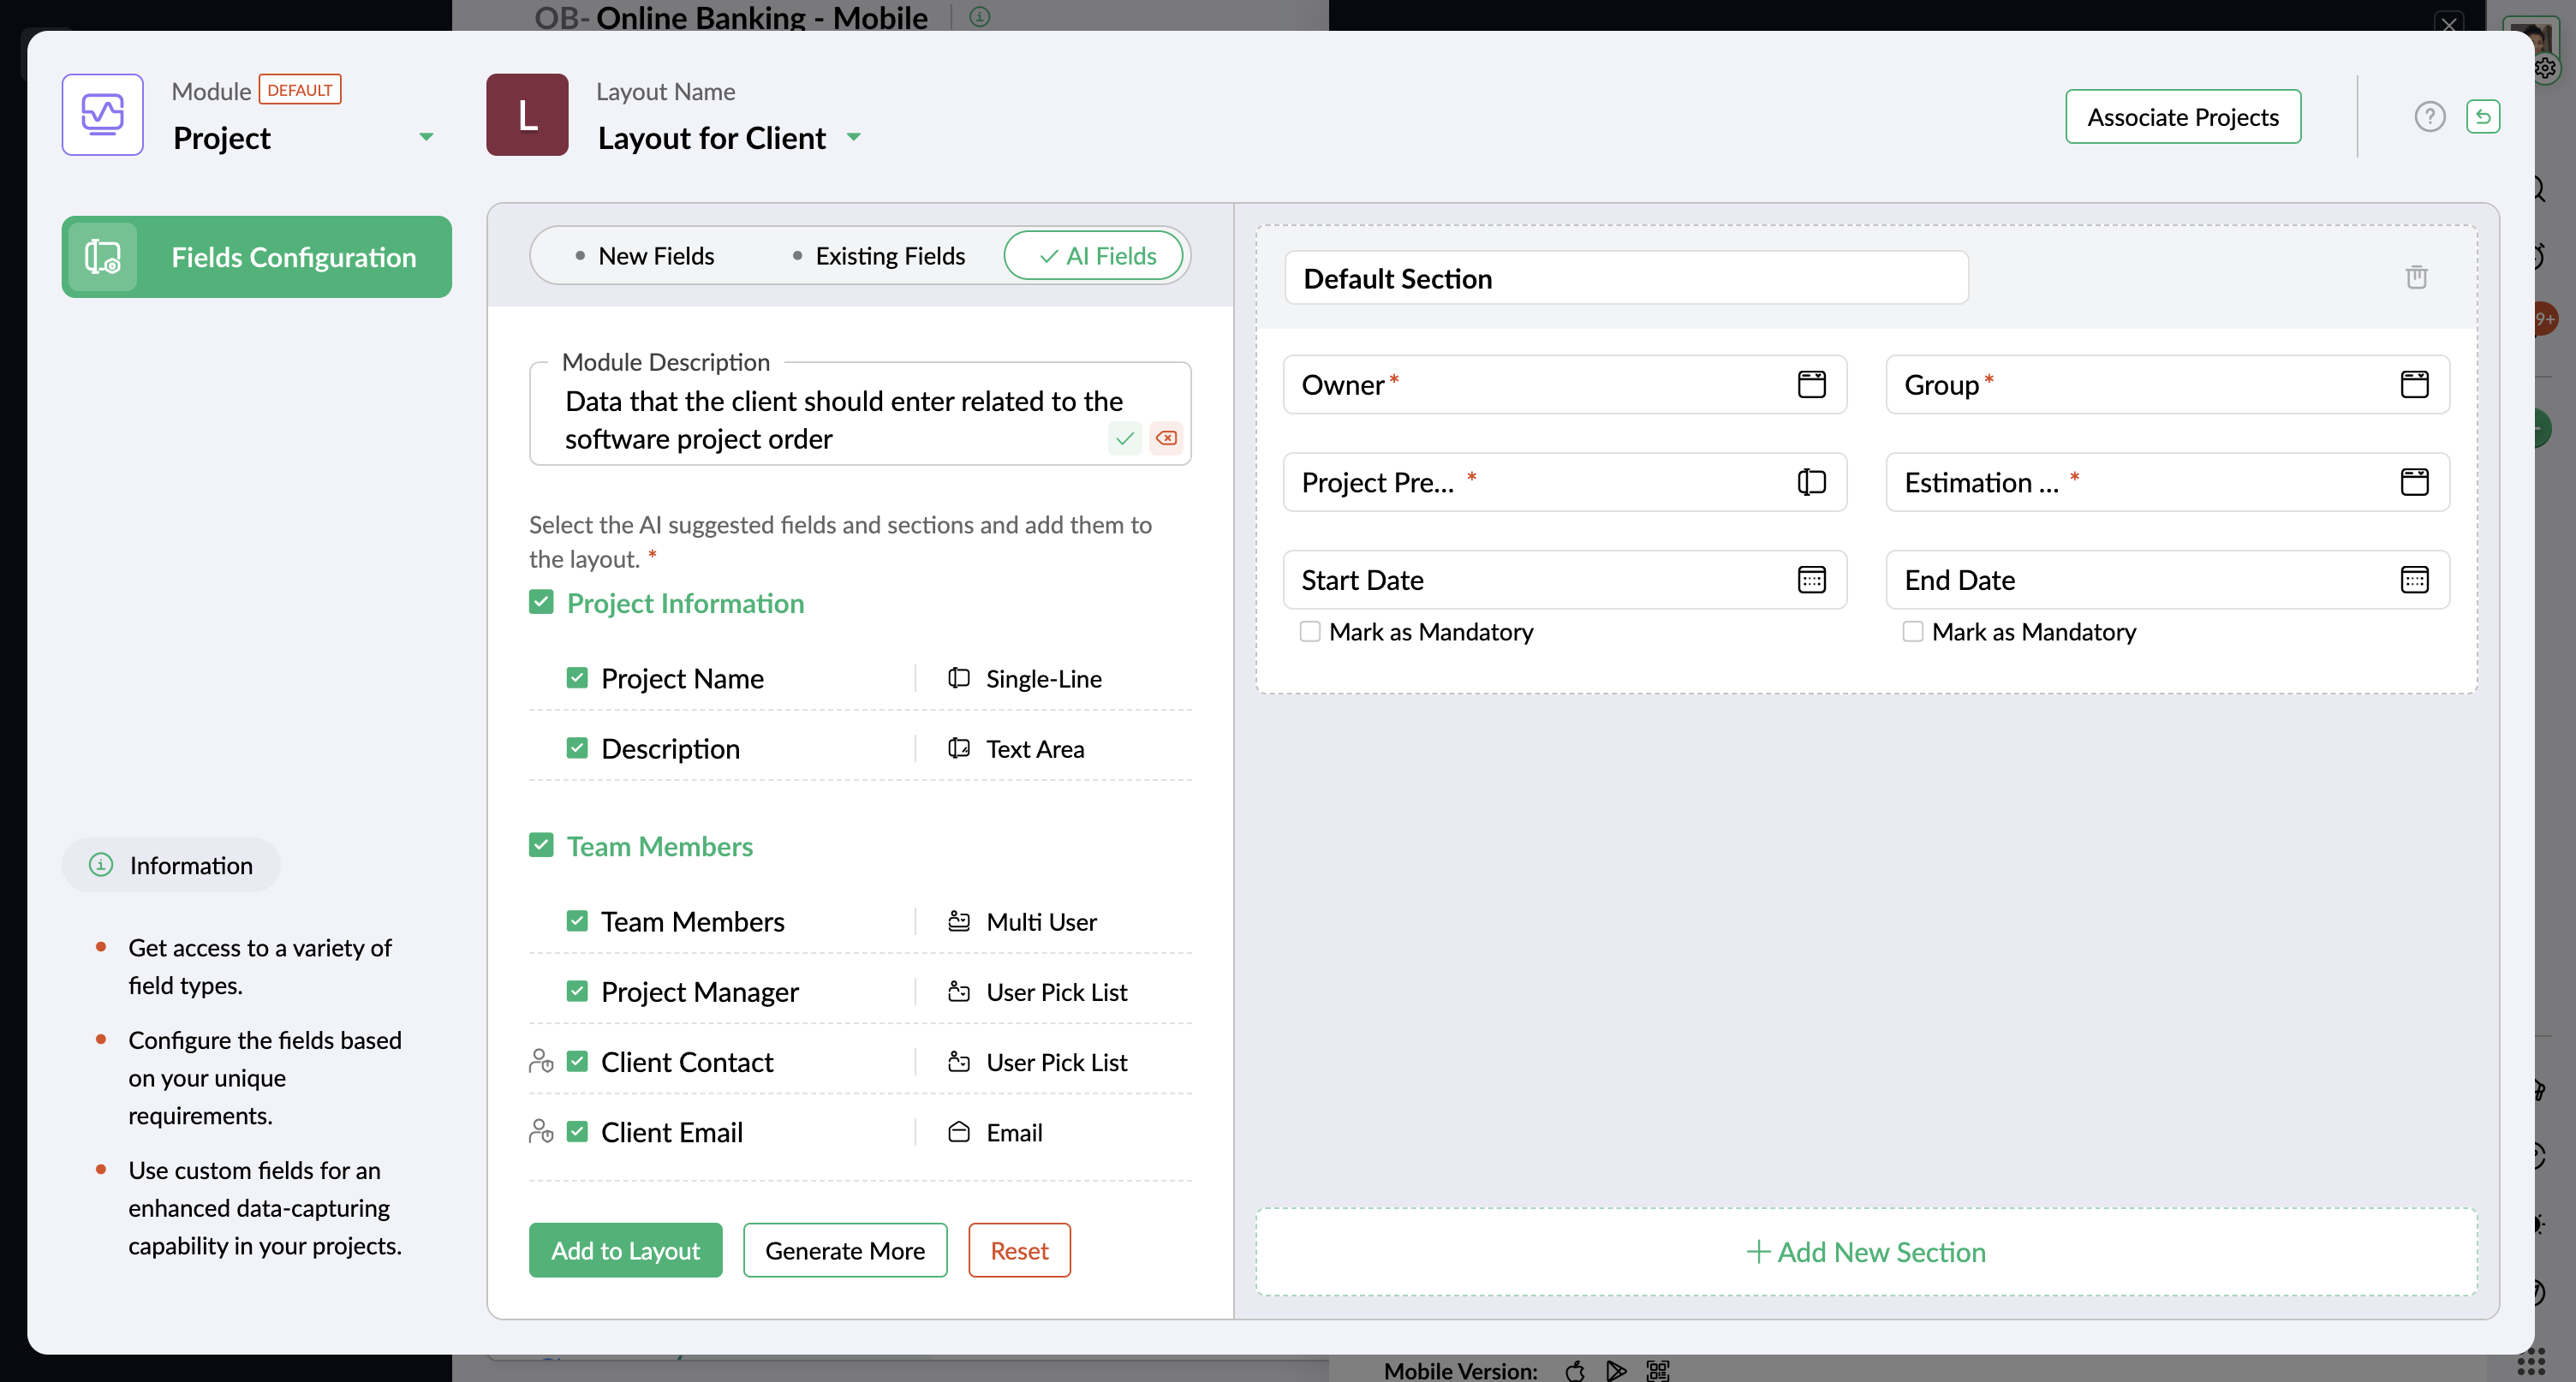Click the Project module icon
This screenshot has width=2576, height=1382.
(103, 115)
